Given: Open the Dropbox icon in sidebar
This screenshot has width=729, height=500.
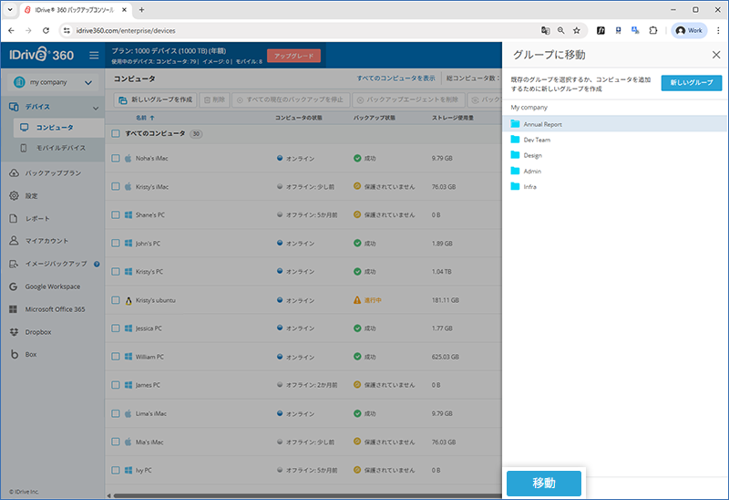Looking at the screenshot, I should (x=14, y=331).
